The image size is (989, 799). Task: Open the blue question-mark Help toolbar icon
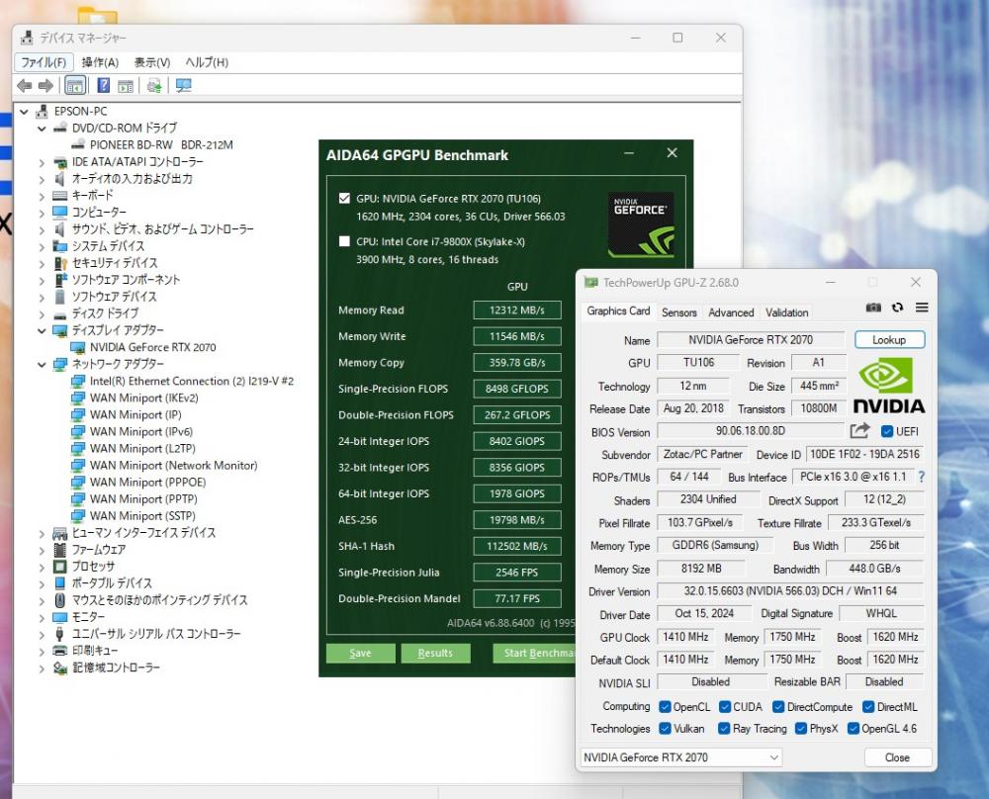coord(104,86)
